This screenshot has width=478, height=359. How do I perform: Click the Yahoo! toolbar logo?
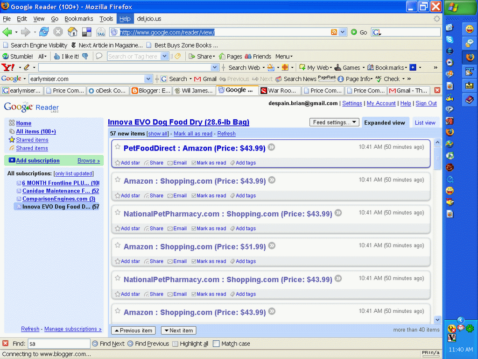pos(8,67)
